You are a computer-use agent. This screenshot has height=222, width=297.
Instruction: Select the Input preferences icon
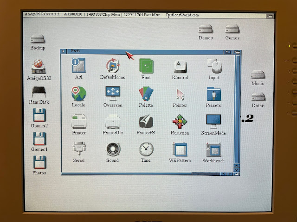(x=214, y=66)
